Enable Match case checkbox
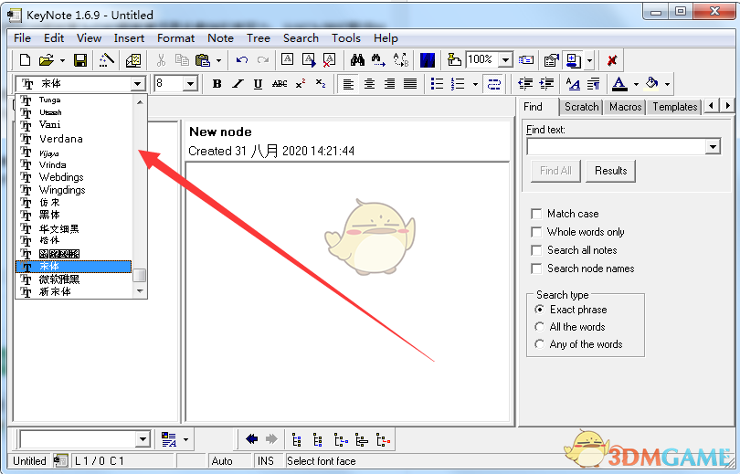740x474 pixels. point(536,214)
